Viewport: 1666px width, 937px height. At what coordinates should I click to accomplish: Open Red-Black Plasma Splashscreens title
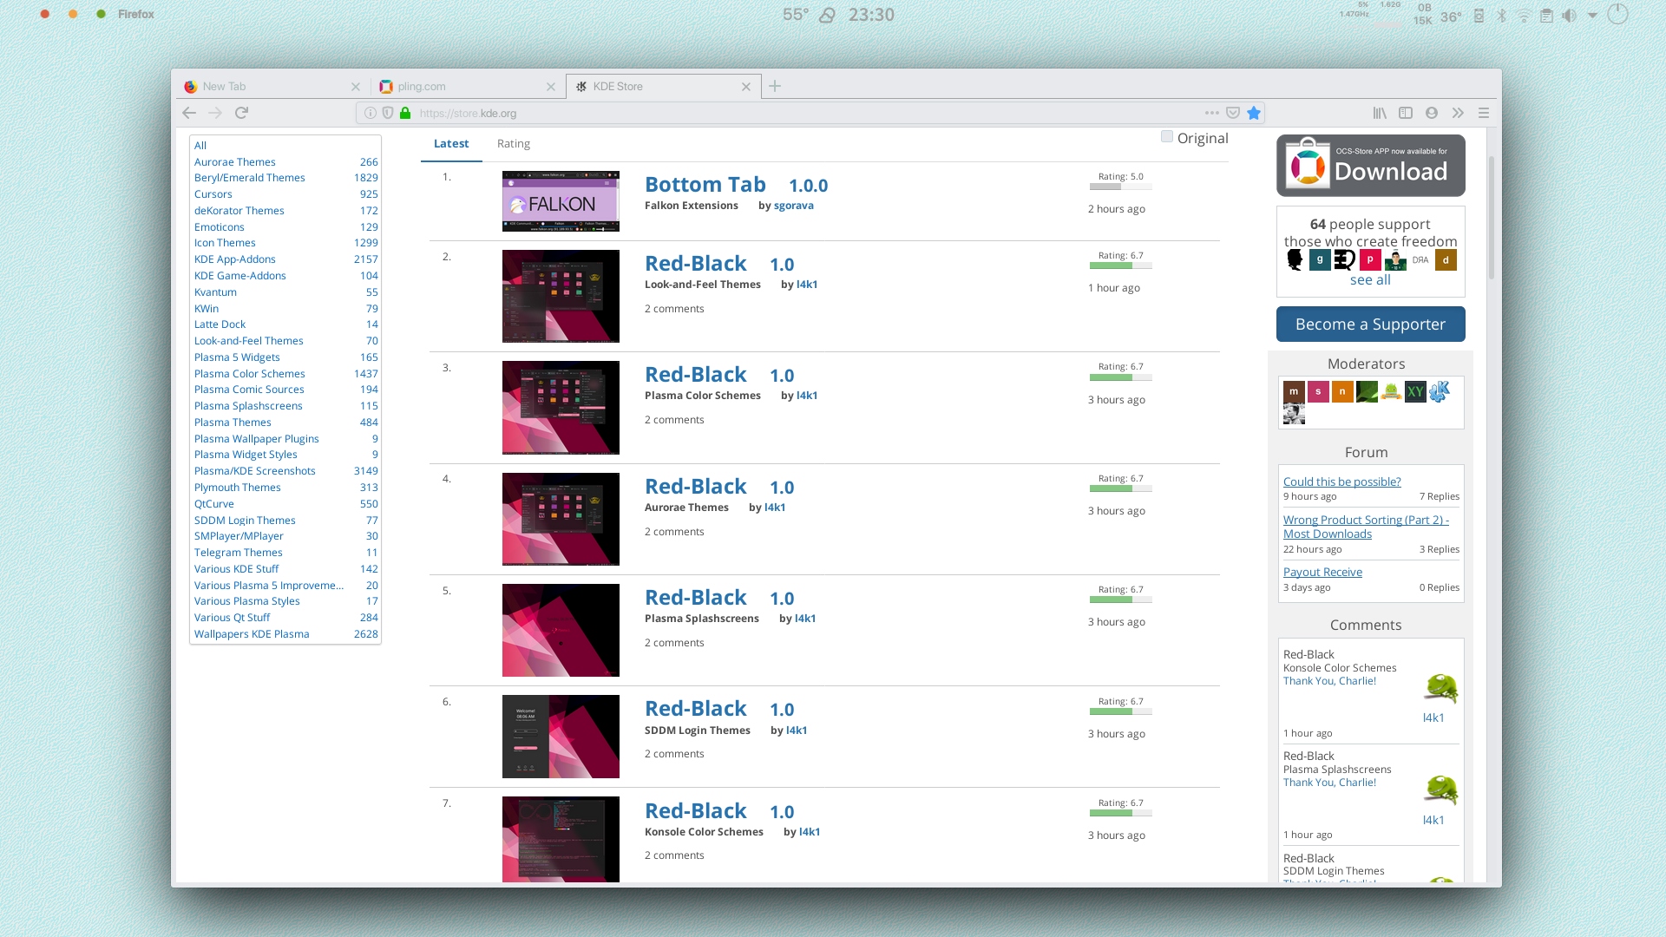coord(696,598)
